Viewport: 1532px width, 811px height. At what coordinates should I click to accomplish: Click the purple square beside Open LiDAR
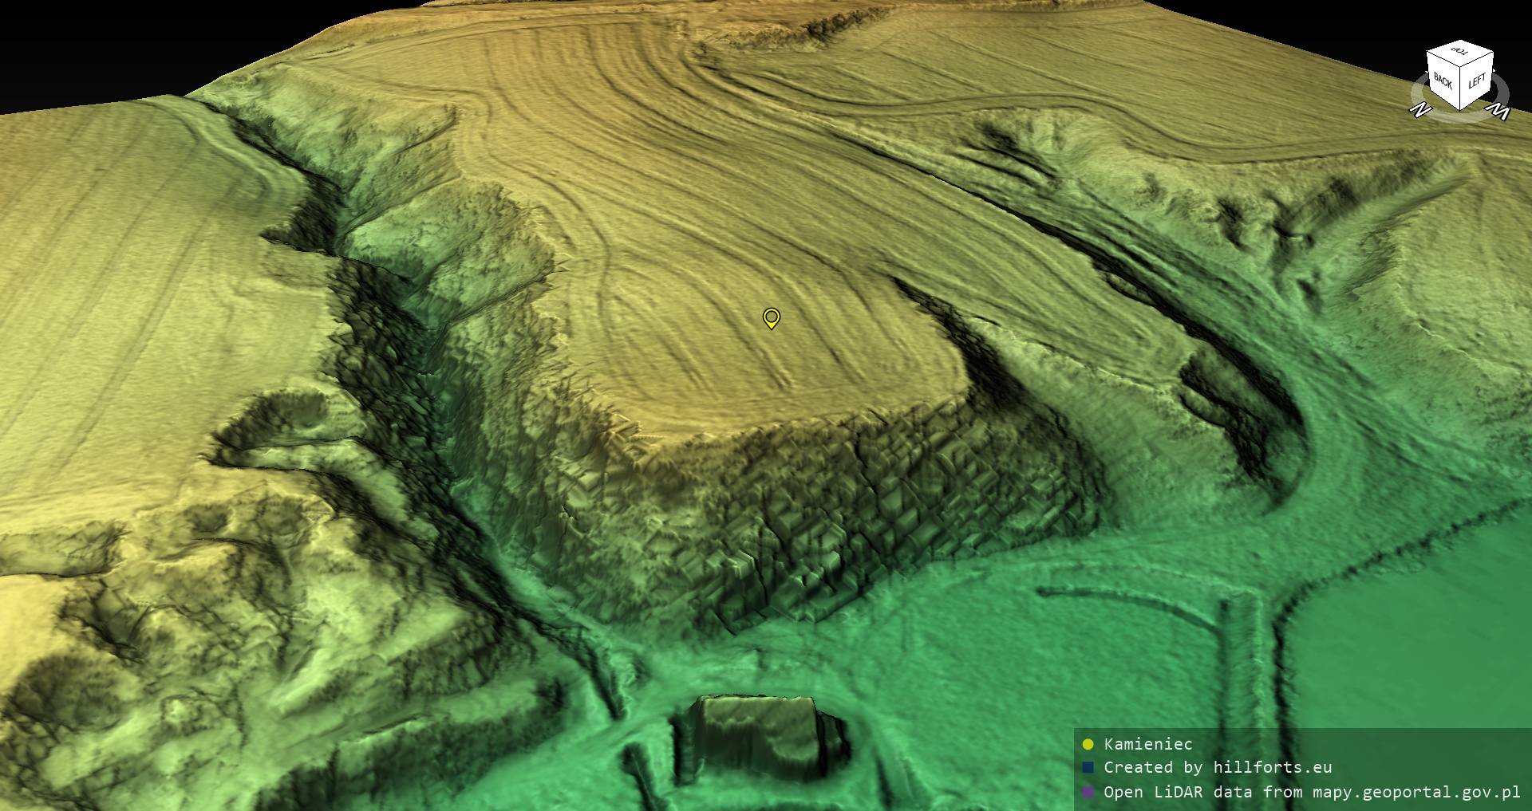point(1088,793)
